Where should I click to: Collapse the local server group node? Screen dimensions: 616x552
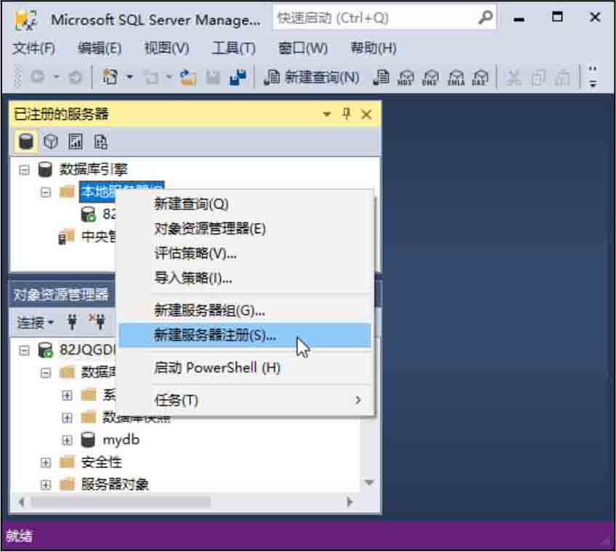click(x=46, y=192)
